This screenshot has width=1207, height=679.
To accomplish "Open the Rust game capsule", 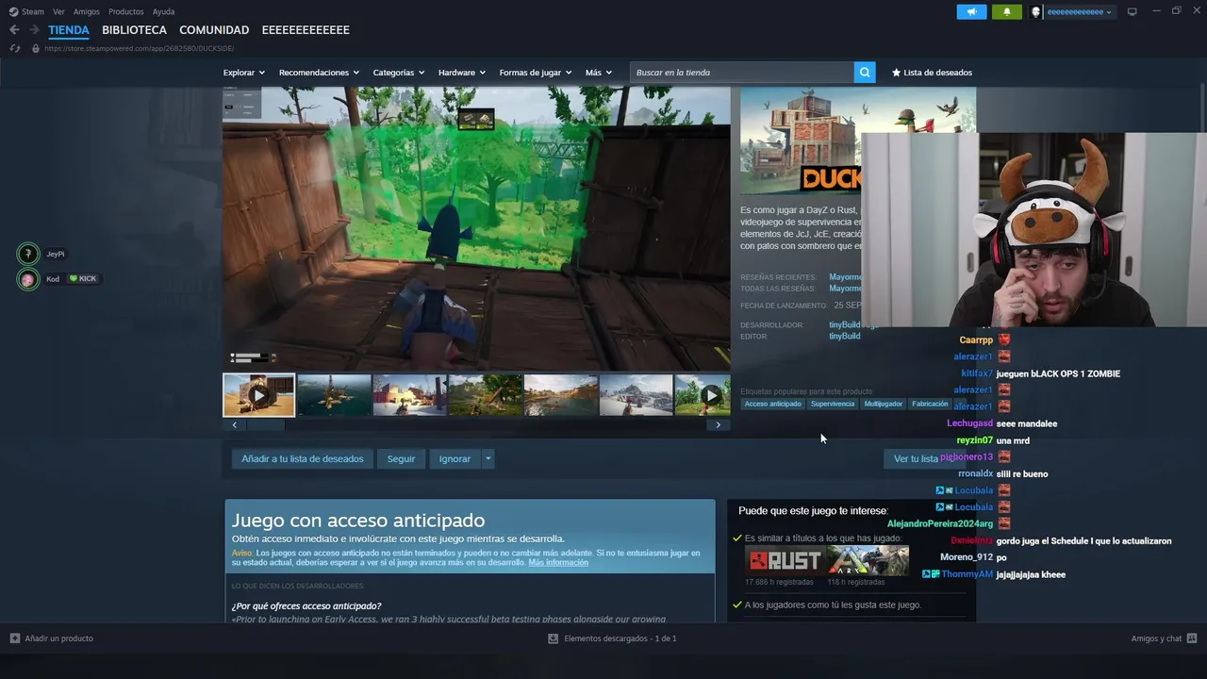I will [785, 560].
